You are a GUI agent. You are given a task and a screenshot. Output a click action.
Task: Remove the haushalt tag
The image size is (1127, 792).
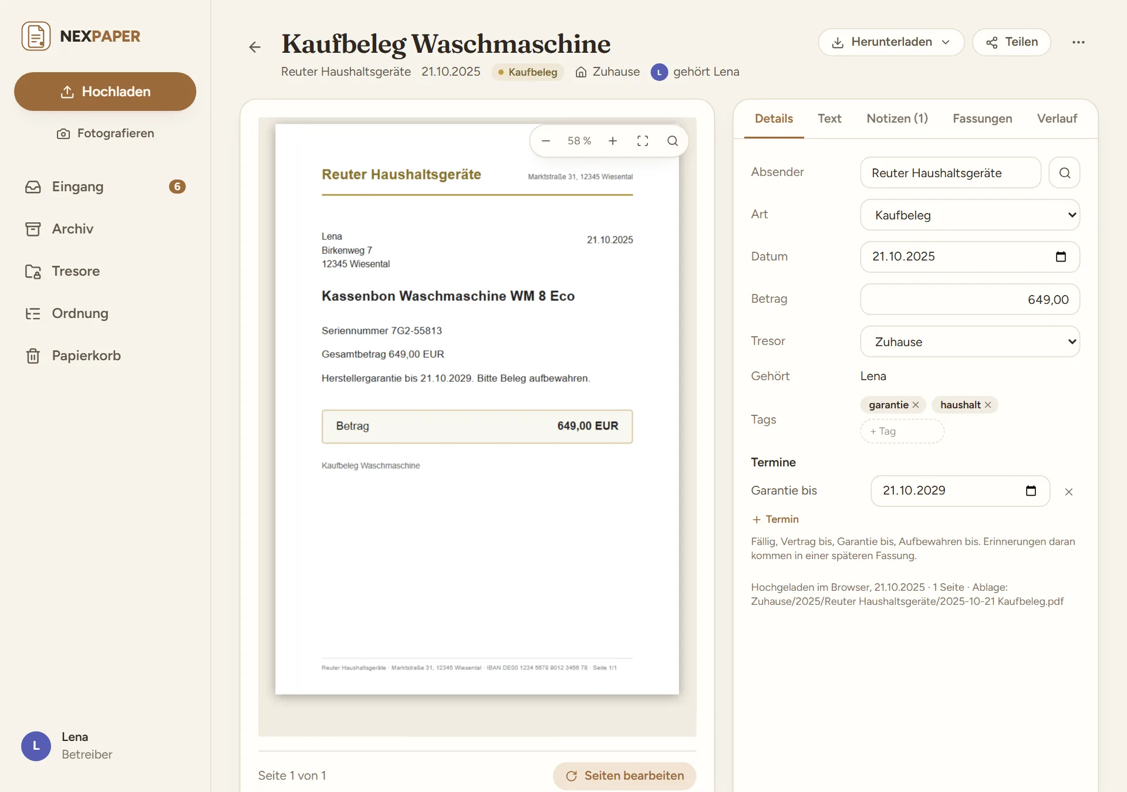click(x=988, y=405)
